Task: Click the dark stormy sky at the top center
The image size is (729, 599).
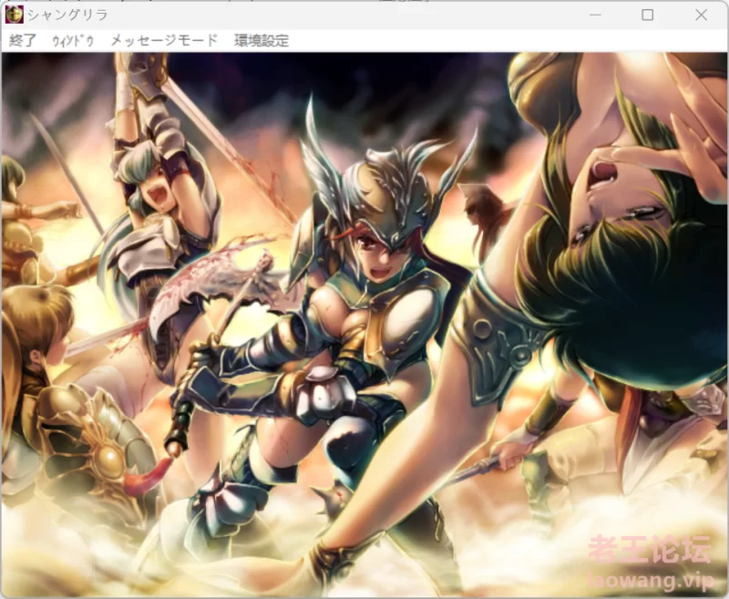Action: coord(364,82)
